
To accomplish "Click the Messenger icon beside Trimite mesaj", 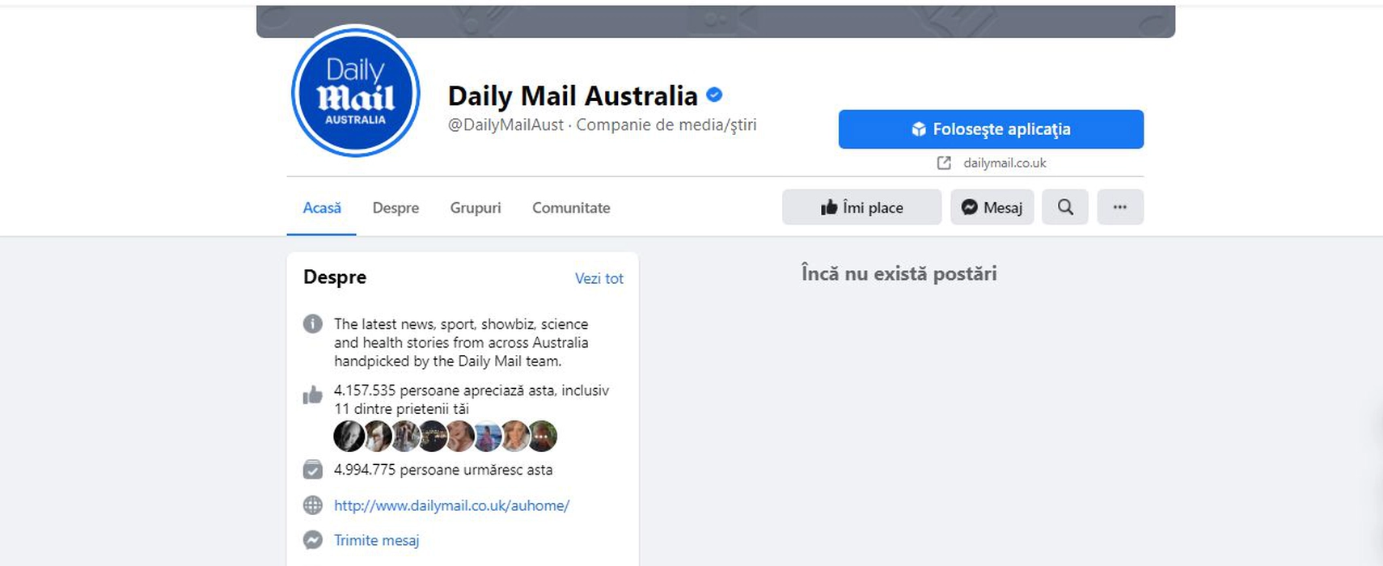I will pos(313,540).
